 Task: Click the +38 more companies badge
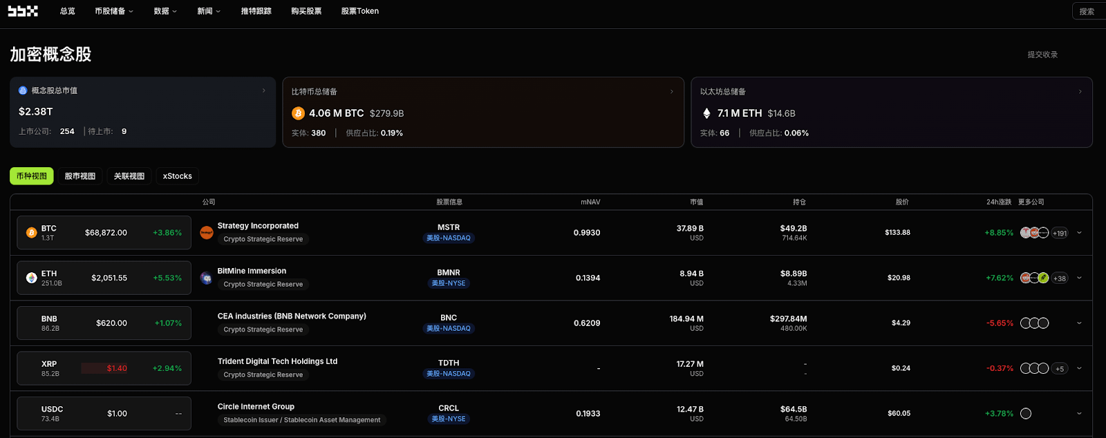(1060, 278)
